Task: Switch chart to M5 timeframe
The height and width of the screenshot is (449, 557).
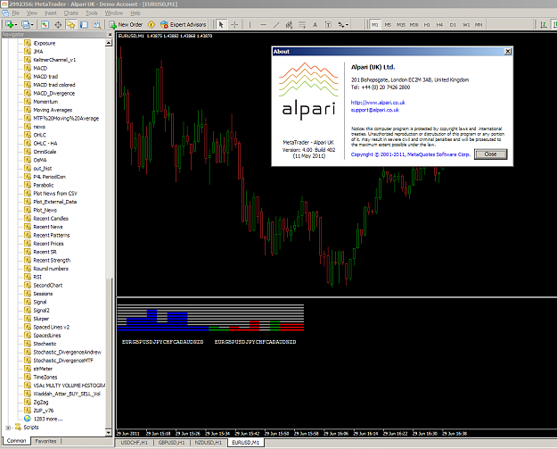Action: [388, 25]
